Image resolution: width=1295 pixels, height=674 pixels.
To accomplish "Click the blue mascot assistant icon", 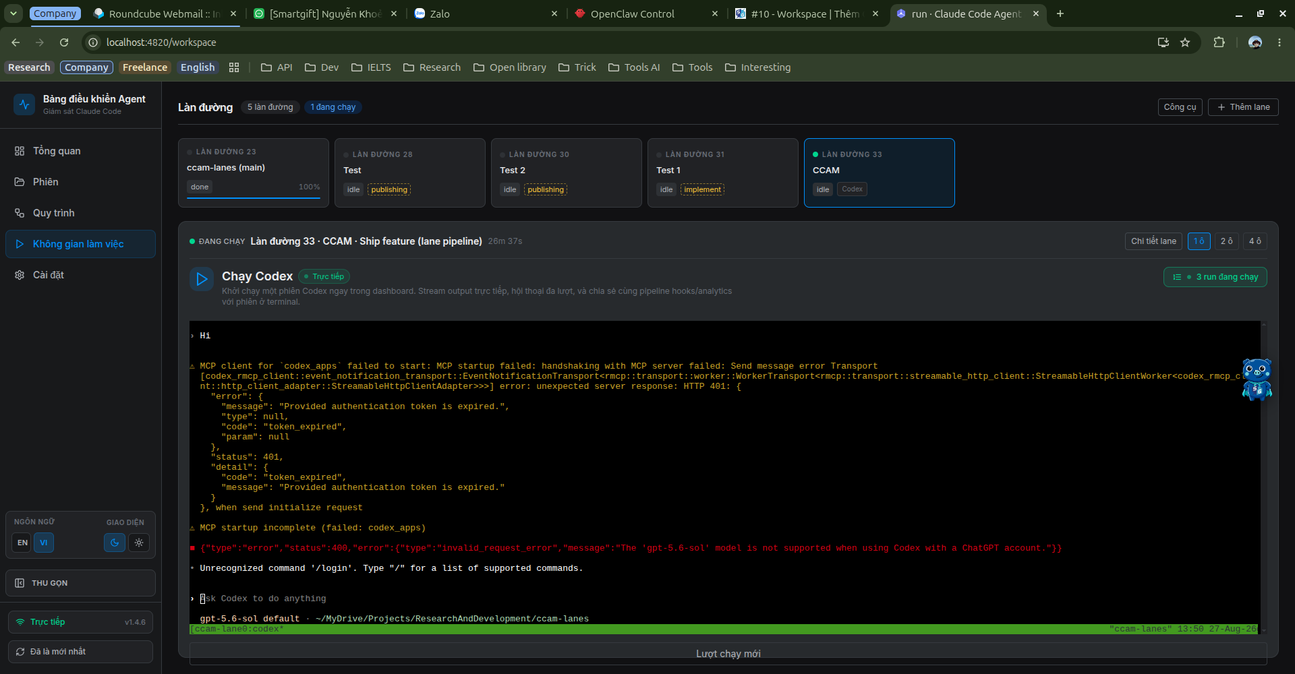I will pyautogui.click(x=1257, y=379).
